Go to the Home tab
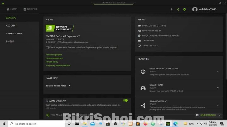 12,9
